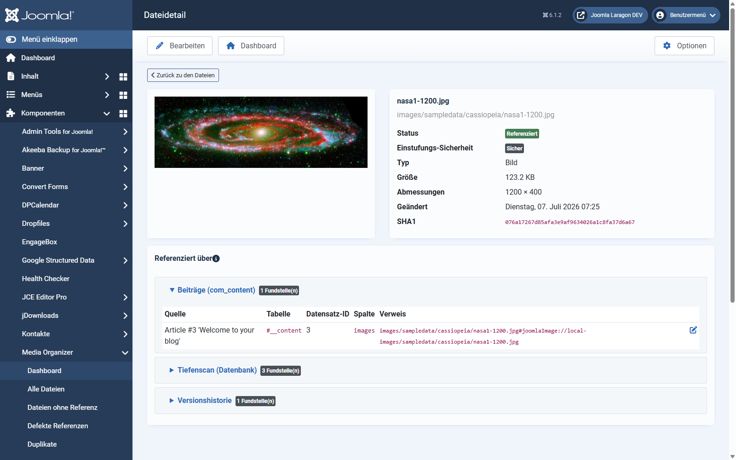
Task: Click the edit icon for Article #3 row
Action: click(693, 330)
